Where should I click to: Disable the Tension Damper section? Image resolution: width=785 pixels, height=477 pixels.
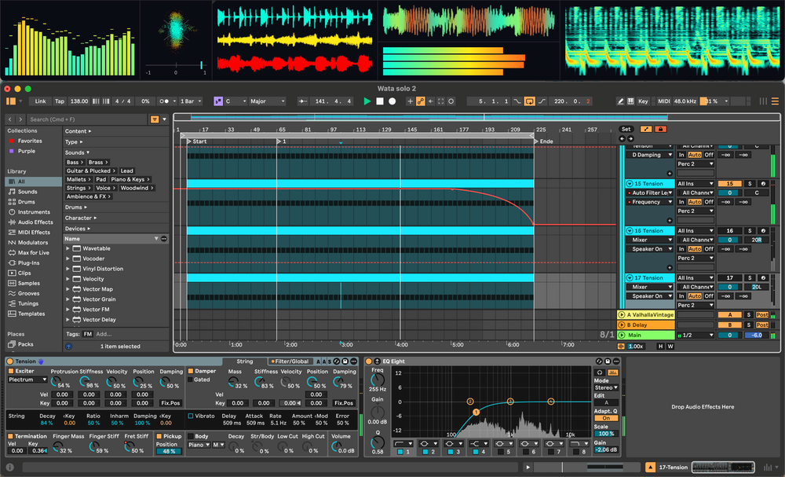pos(191,371)
